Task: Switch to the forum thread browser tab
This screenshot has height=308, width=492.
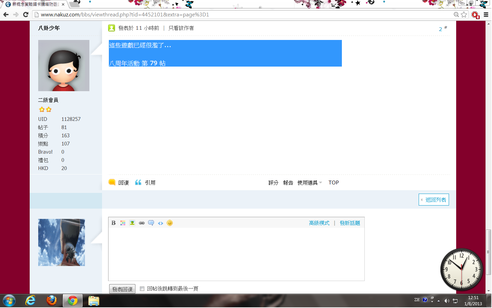Action: pos(34,4)
